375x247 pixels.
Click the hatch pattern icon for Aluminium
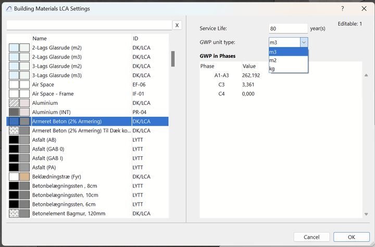(x=14, y=103)
